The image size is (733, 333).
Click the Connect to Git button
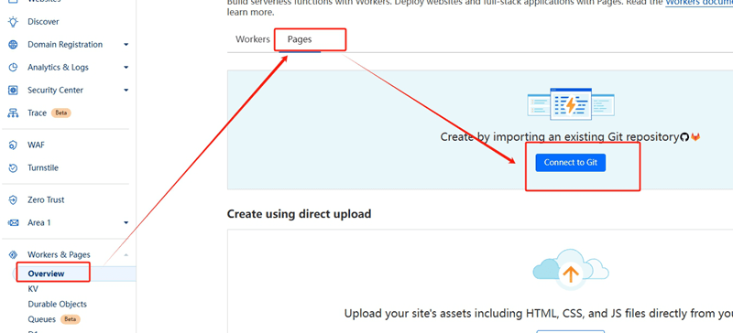pyautogui.click(x=570, y=163)
